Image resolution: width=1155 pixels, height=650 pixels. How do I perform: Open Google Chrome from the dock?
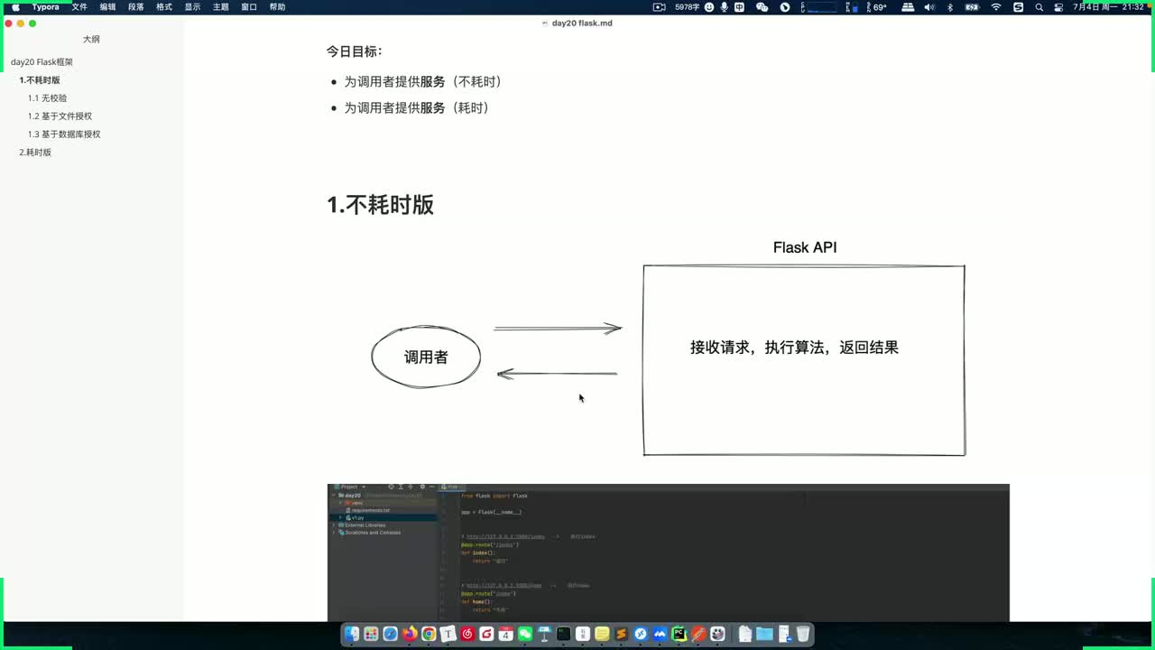pyautogui.click(x=429, y=634)
